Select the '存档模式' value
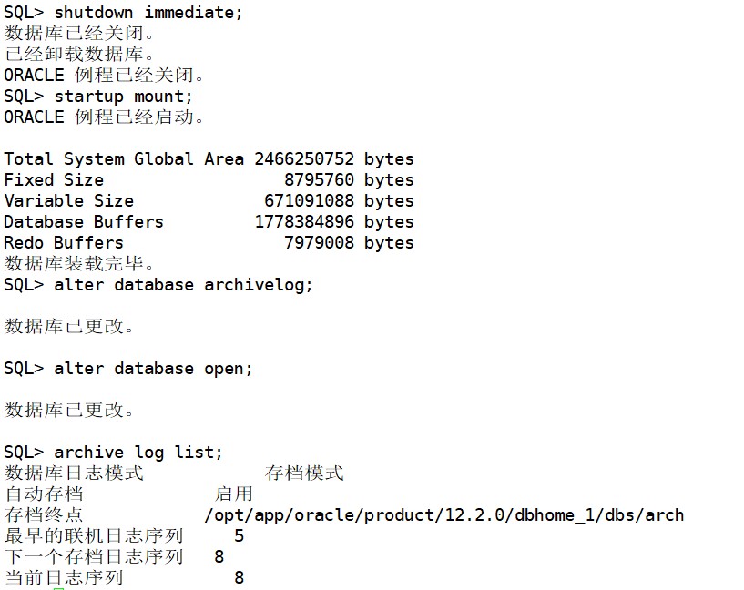744x590 pixels. pos(304,473)
